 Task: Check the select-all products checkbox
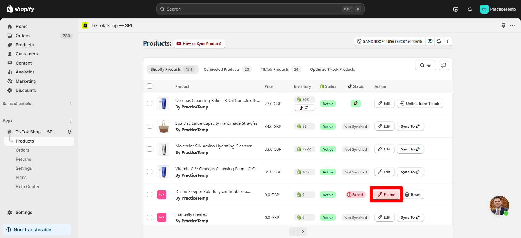(150, 86)
